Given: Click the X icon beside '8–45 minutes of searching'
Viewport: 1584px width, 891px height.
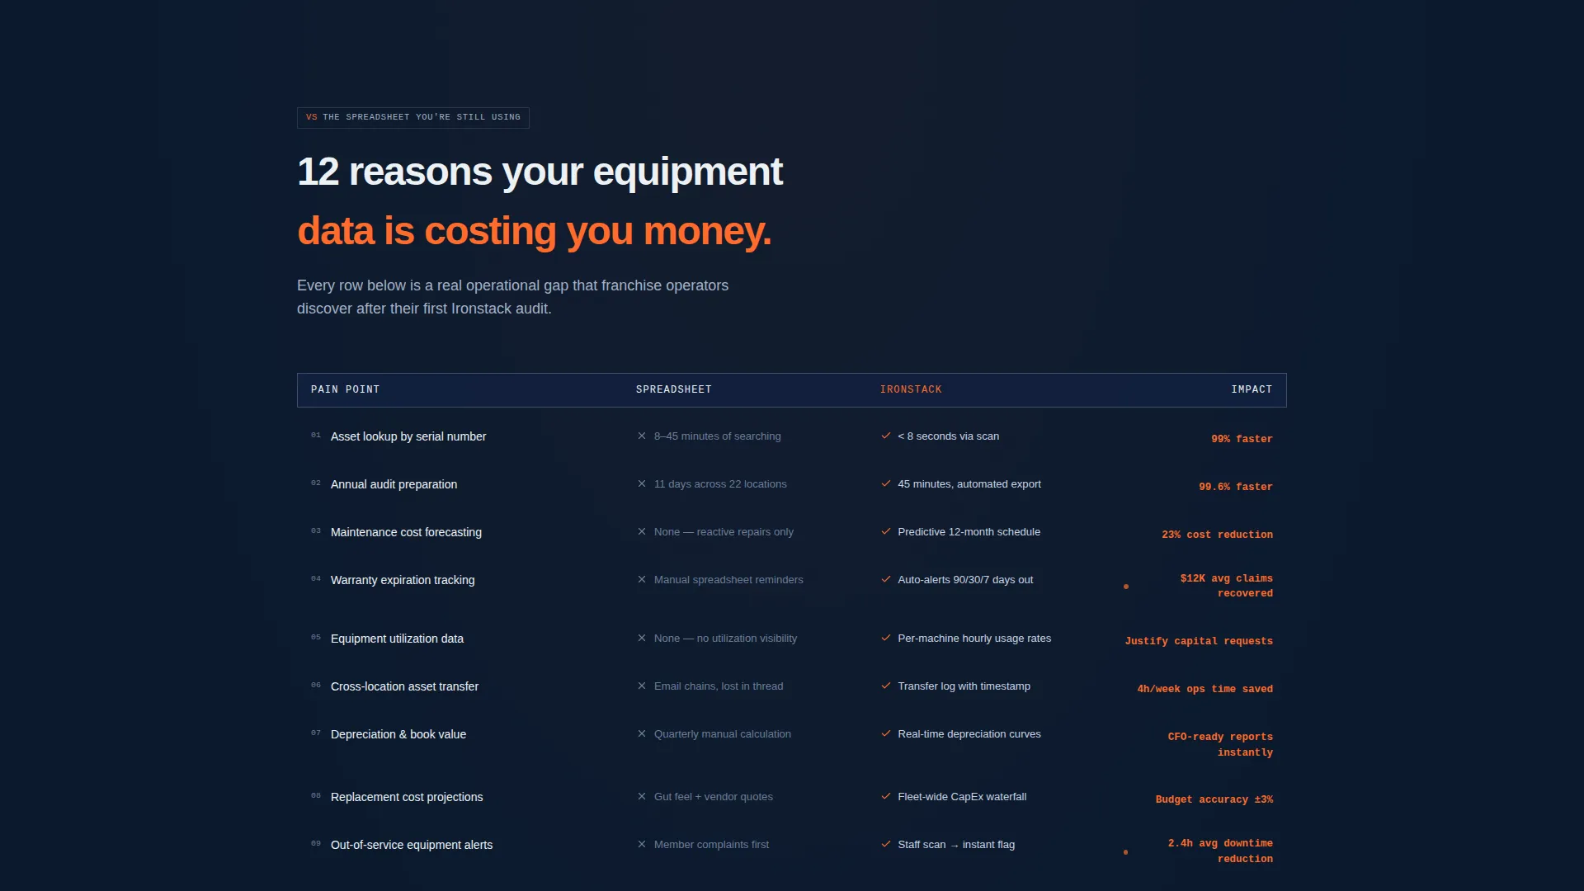Looking at the screenshot, I should coord(642,436).
